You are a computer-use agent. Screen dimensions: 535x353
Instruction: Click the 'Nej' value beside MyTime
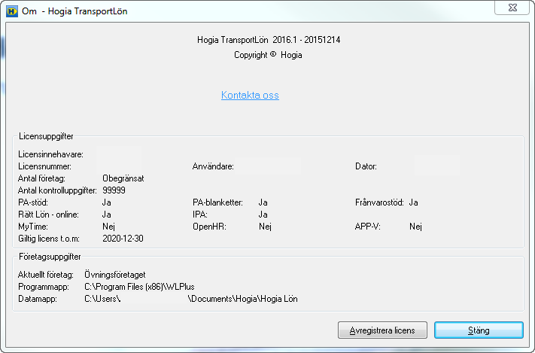[109, 227]
